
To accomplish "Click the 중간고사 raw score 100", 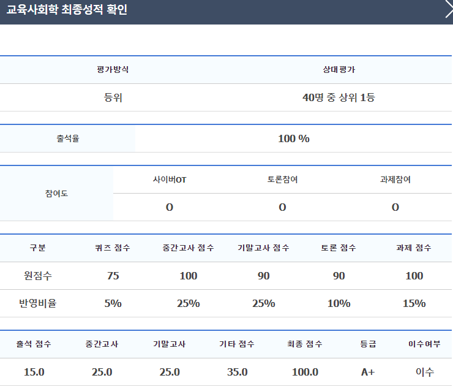I will [x=189, y=276].
